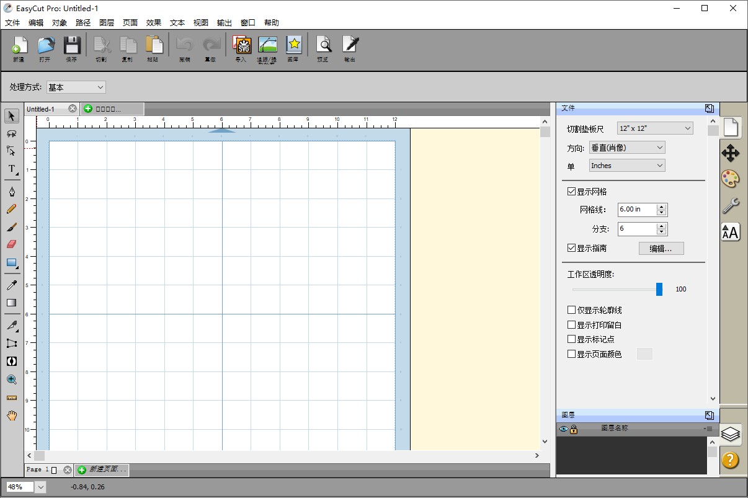The image size is (748, 498).
Task: Select the lasso selection tool
Action: click(x=12, y=133)
